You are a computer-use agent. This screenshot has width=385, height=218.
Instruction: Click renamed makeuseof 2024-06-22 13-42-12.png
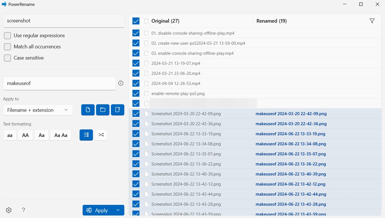click(x=290, y=184)
